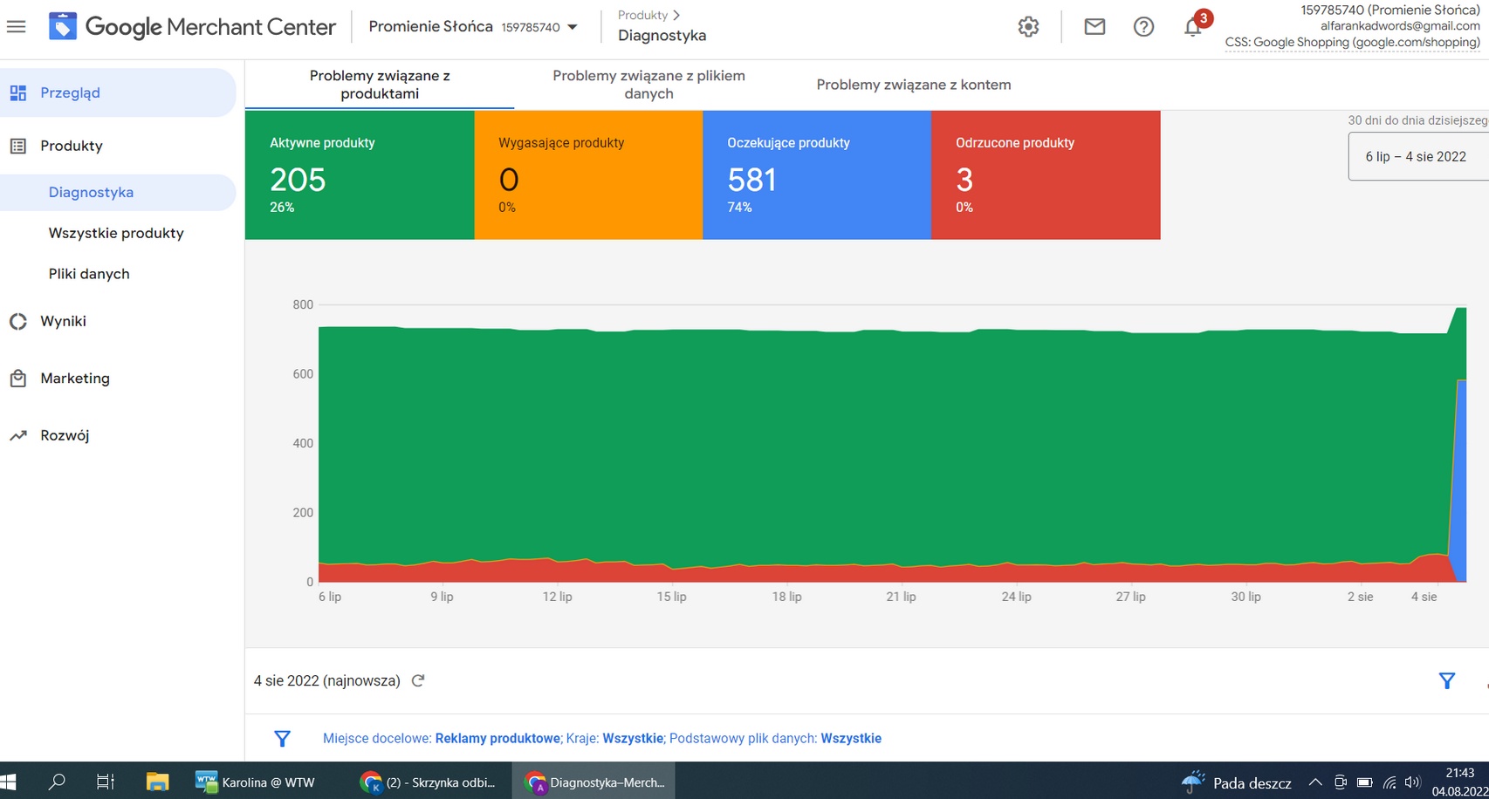Viewport: 1489px width, 799px height.
Task: Open the notifications bell
Action: click(1192, 27)
